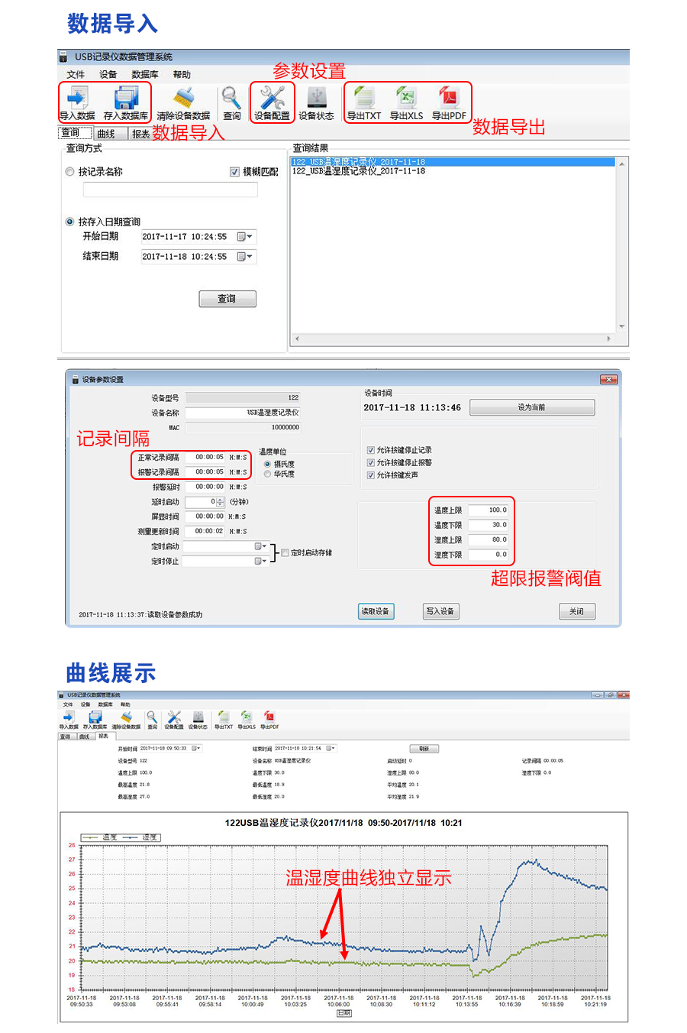Viewport: 687px width, 1033px height.
Task: Click the 读取设备 button
Action: coord(376,611)
